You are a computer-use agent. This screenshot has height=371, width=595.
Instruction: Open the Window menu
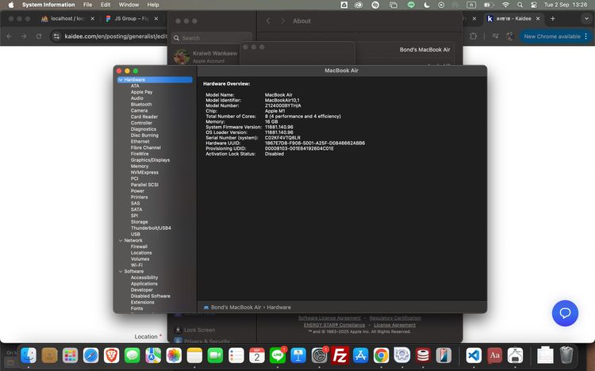129,5
